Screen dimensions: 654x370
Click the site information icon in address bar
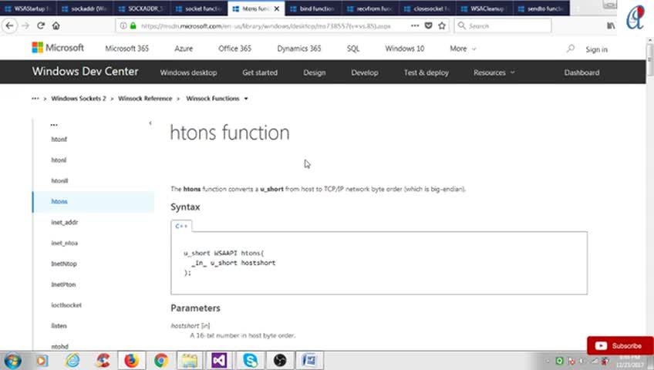pyautogui.click(x=123, y=26)
